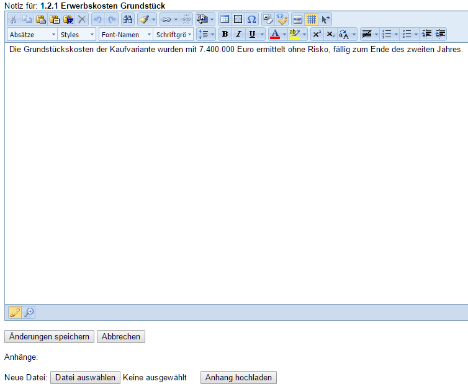Toggle italic formatting
Screen dimensions: 468x389
[238, 34]
